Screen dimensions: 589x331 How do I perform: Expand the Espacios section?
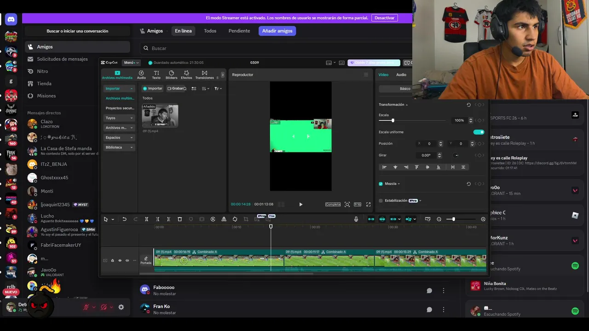tap(119, 137)
